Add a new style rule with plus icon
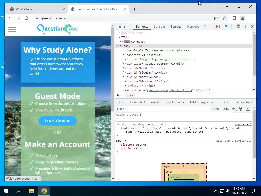The height and width of the screenshot is (196, 261). [x=234, y=109]
